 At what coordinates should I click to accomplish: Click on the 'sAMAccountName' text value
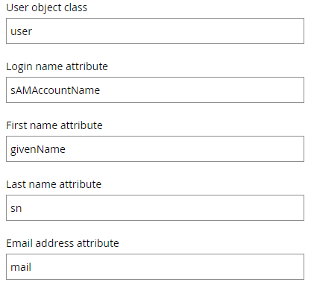pyautogui.click(x=55, y=90)
